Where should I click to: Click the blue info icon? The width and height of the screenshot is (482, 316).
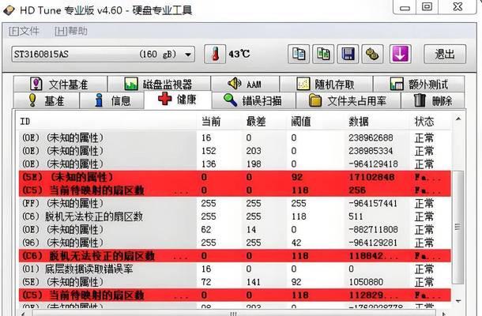coord(99,100)
